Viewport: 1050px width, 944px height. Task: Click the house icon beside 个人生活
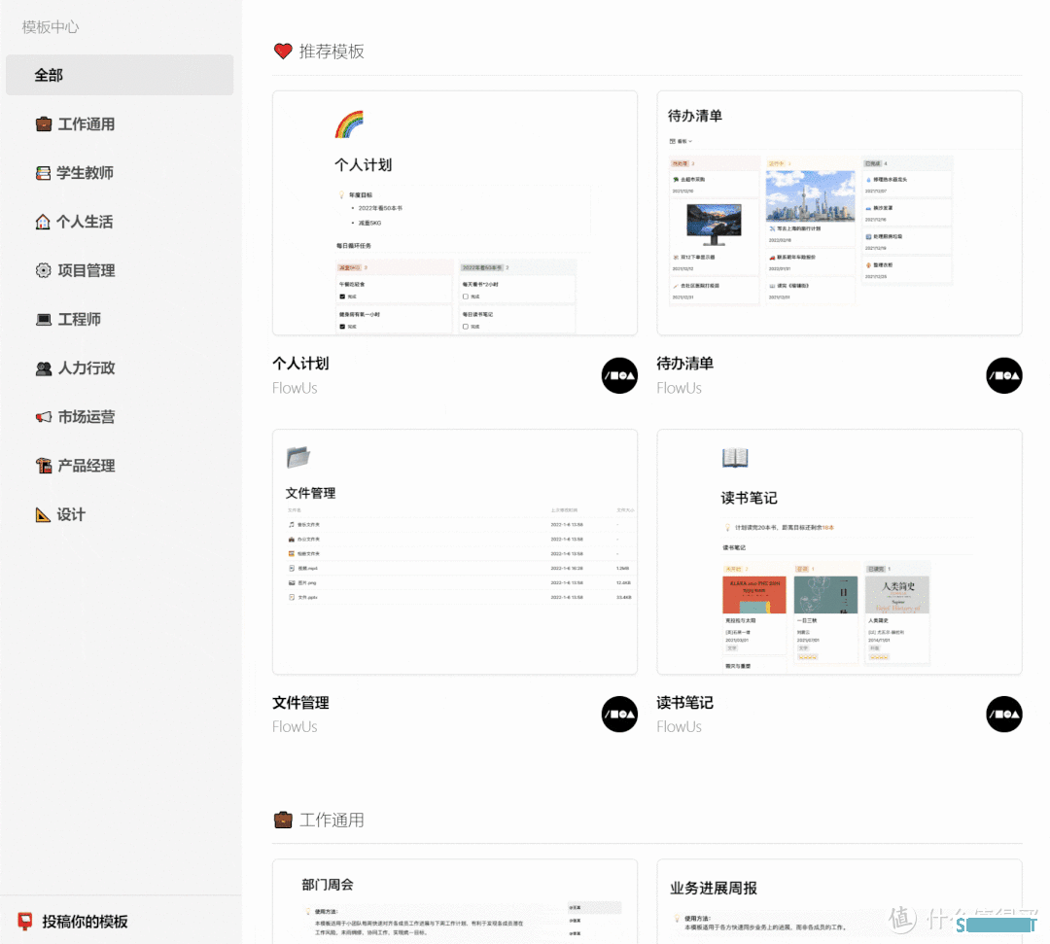pyautogui.click(x=43, y=222)
